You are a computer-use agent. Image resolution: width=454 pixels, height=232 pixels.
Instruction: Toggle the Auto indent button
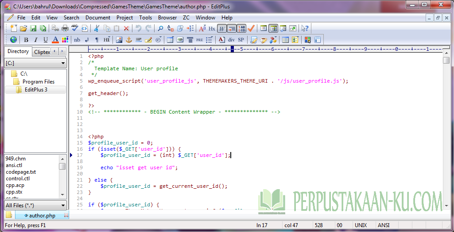point(232,28)
